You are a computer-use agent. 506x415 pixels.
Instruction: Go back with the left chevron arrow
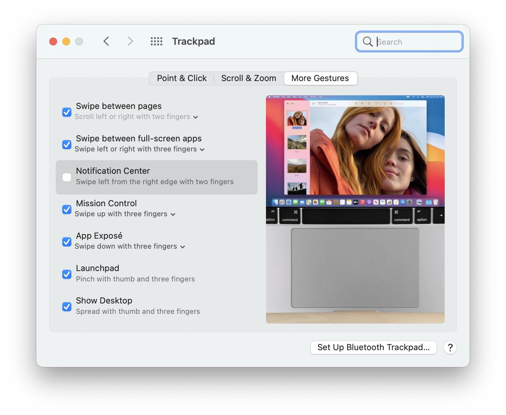pyautogui.click(x=106, y=41)
